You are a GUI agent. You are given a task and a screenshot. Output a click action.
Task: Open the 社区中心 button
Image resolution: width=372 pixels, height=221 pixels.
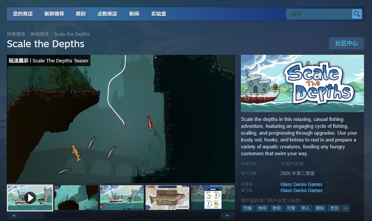[347, 43]
